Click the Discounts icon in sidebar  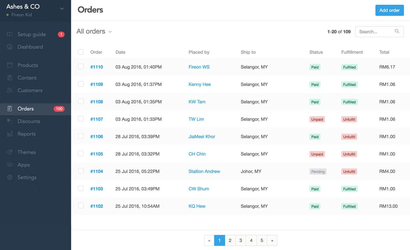pyautogui.click(x=10, y=121)
